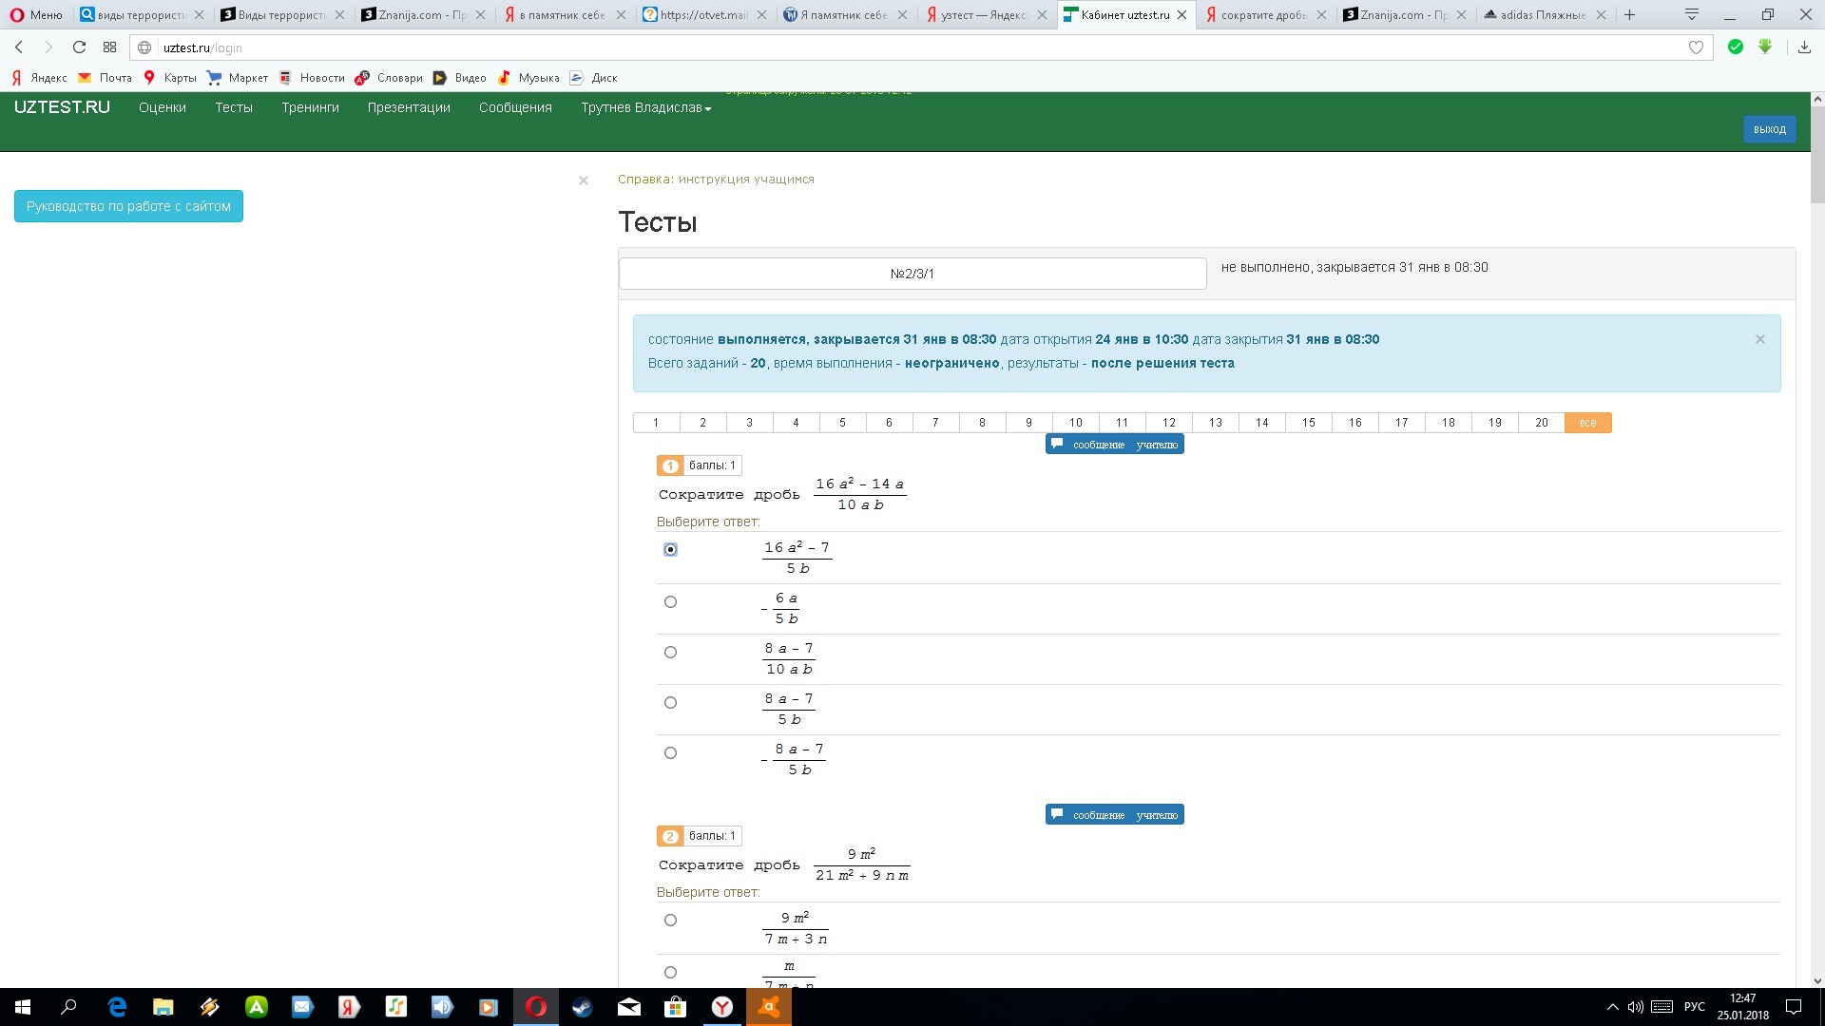Dismiss the blue test status info box
Image resolution: width=1825 pixels, height=1026 pixels.
point(1759,340)
